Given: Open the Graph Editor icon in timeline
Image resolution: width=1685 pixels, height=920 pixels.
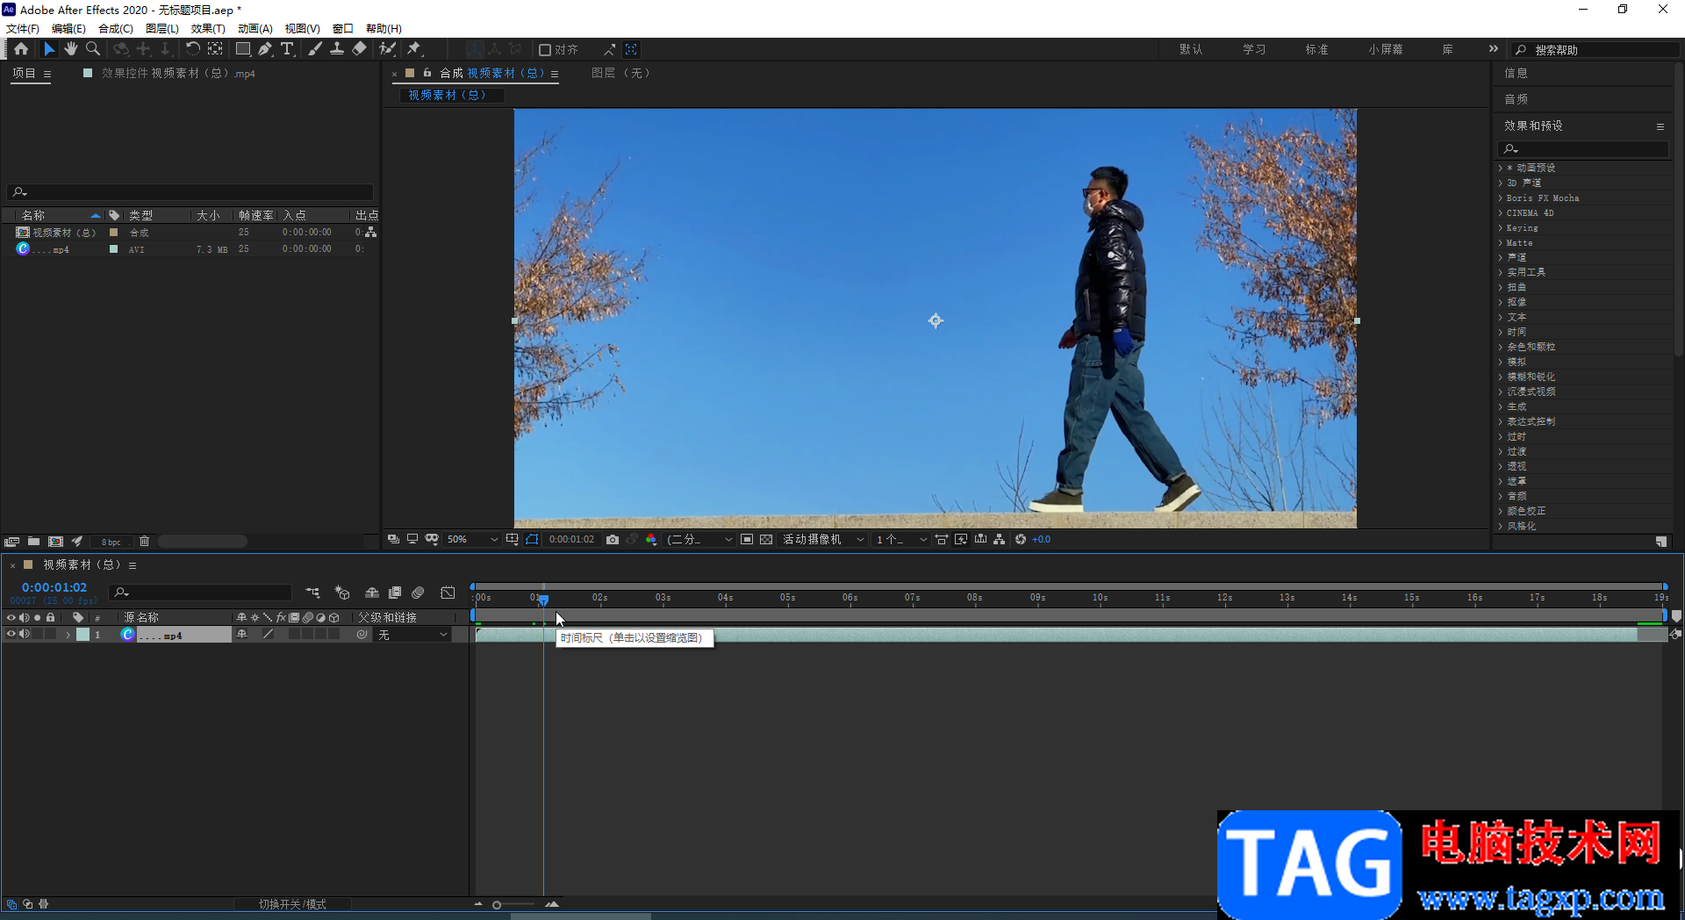Looking at the screenshot, I should 448,593.
